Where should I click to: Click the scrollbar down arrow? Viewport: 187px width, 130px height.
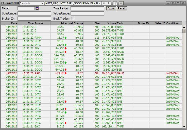(184, 127)
